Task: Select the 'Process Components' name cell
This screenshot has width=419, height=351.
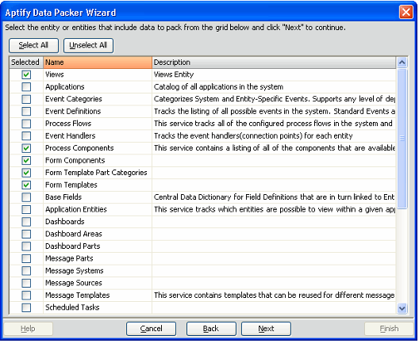Action: (x=98, y=148)
